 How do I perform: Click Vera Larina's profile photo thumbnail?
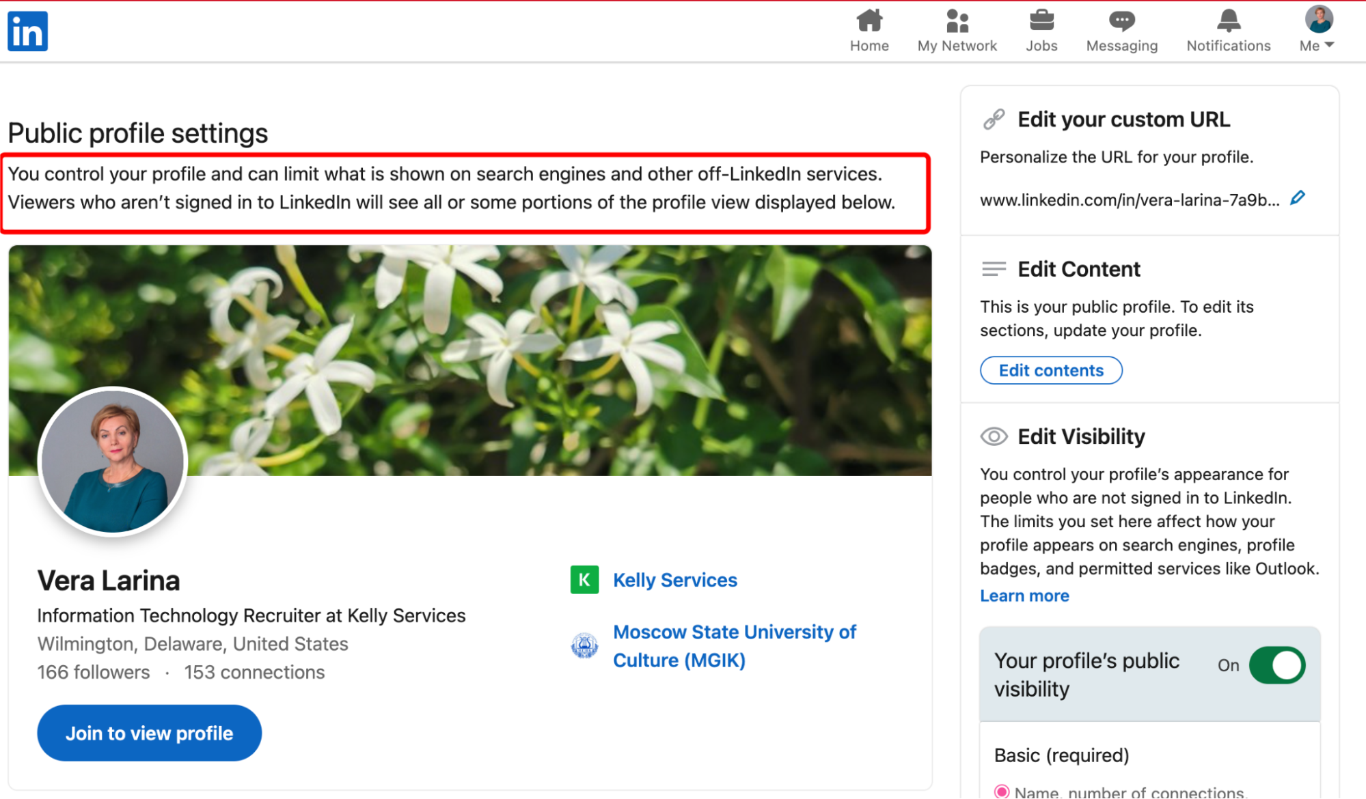click(x=113, y=462)
